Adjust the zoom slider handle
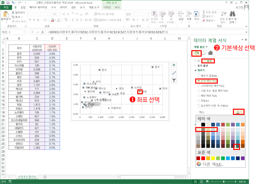The image size is (259, 184). (x=224, y=182)
